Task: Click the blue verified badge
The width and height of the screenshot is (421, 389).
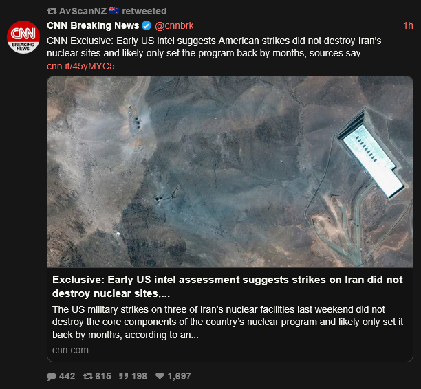Action: coord(147,25)
